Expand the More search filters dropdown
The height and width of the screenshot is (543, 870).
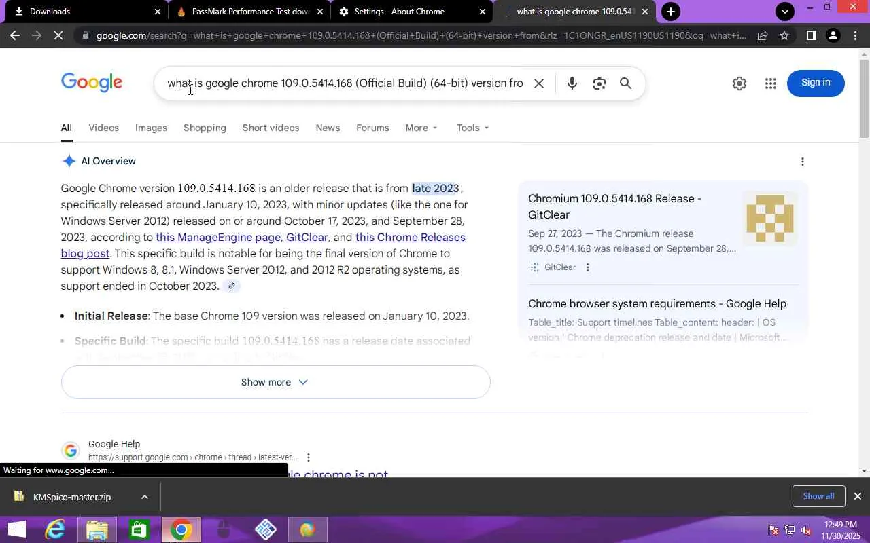pyautogui.click(x=421, y=128)
